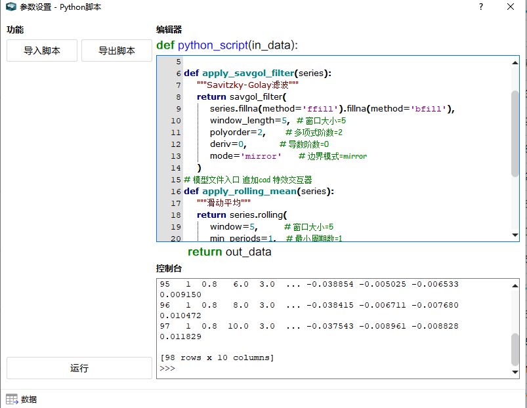Click def python_script(in_data) header
Image resolution: width=527 pixels, height=408 pixels.
coord(227,45)
